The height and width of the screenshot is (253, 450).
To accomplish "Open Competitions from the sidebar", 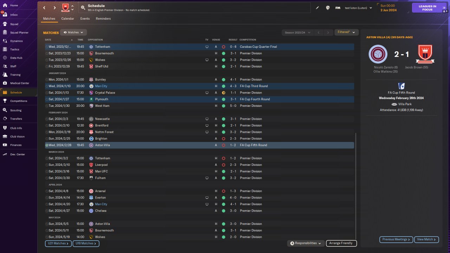I will point(19,101).
